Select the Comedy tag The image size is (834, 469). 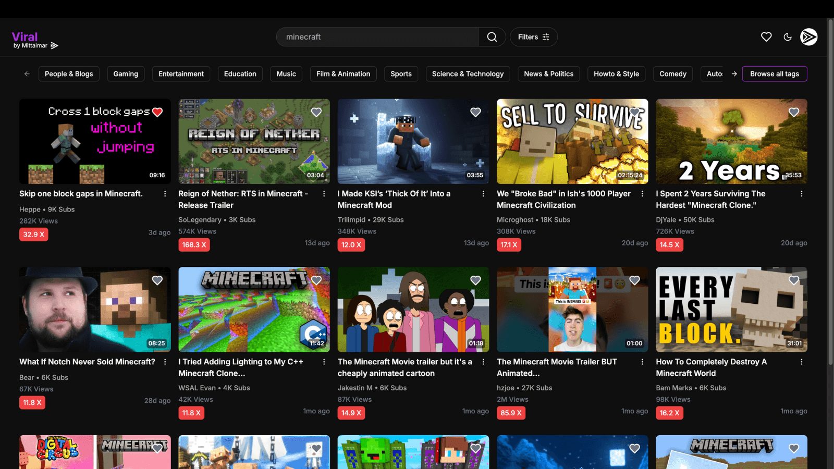[x=673, y=74]
